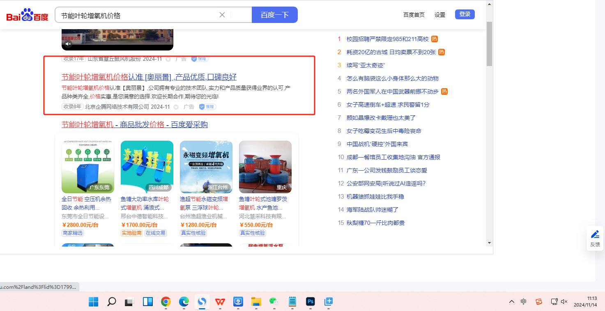Open the 设置 settings menu
This screenshot has height=311, width=605.
[440, 15]
